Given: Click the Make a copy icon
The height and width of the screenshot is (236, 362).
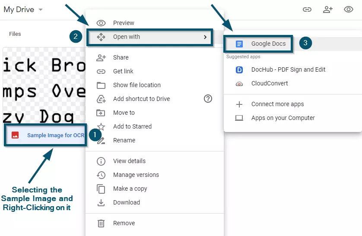Looking at the screenshot, I should (x=101, y=189).
